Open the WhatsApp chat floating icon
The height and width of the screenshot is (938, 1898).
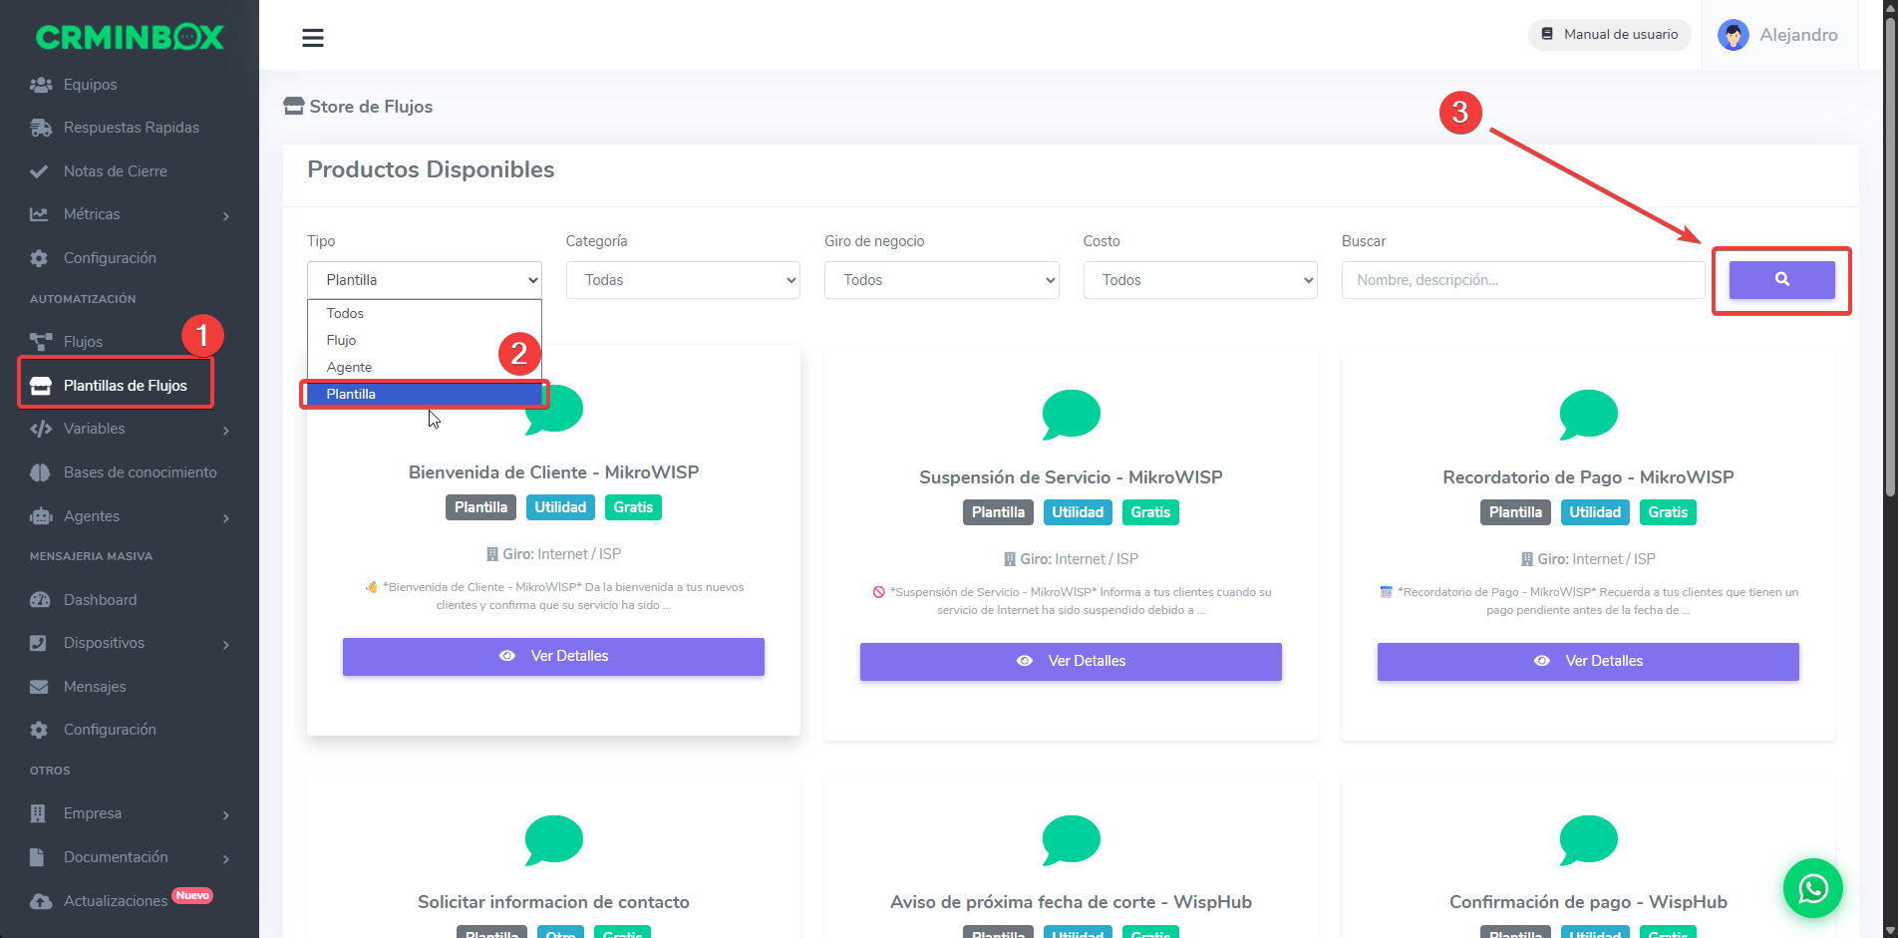pos(1812,888)
